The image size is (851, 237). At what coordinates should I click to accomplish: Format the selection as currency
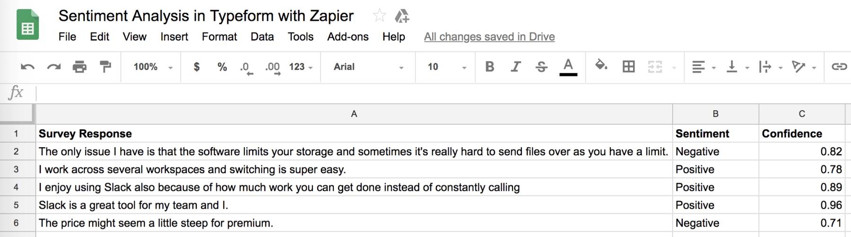coord(197,67)
